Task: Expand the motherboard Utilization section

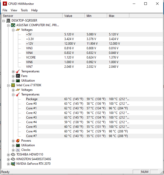Action: pyautogui.click(x=13, y=81)
